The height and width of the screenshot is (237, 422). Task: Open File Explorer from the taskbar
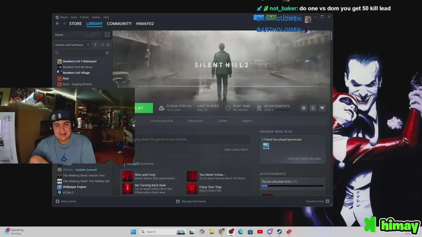click(211, 232)
